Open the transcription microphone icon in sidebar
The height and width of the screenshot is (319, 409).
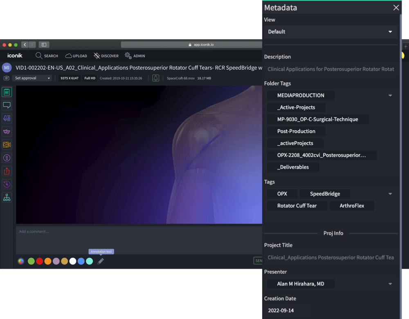pyautogui.click(x=7, y=118)
